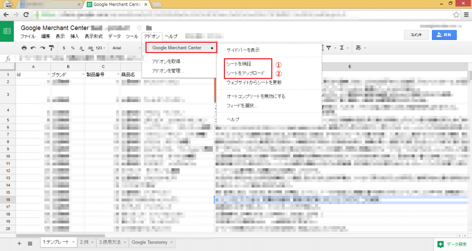
Task: Select row 16 header
Action: [8, 200]
